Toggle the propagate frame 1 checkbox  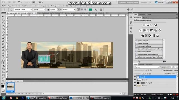pyautogui.click(x=162, y=70)
